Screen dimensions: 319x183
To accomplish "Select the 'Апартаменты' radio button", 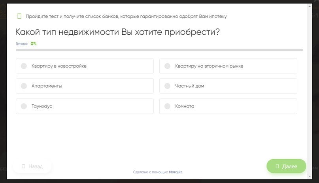I will [24, 86].
